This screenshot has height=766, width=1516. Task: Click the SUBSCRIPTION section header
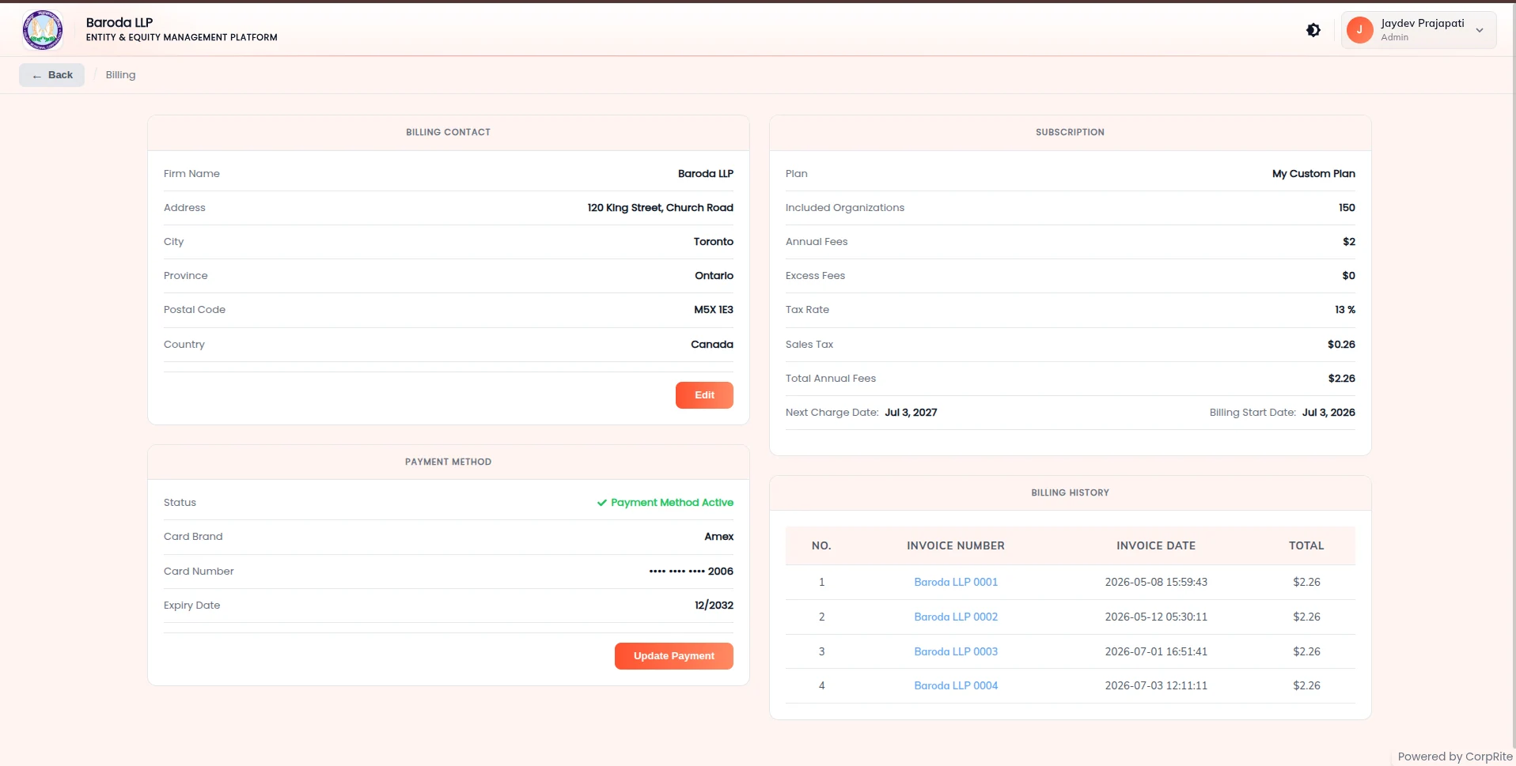coord(1070,133)
